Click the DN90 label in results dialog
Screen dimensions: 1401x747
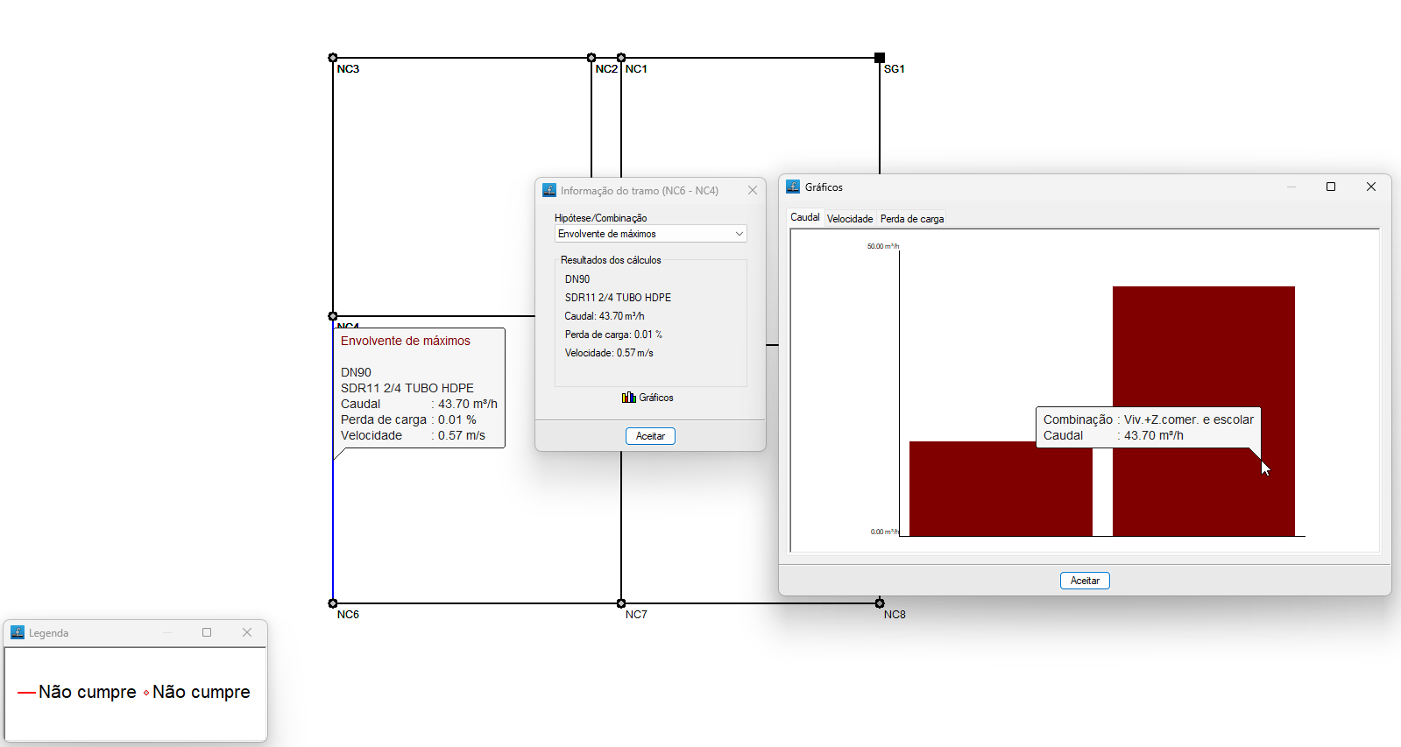tap(577, 279)
